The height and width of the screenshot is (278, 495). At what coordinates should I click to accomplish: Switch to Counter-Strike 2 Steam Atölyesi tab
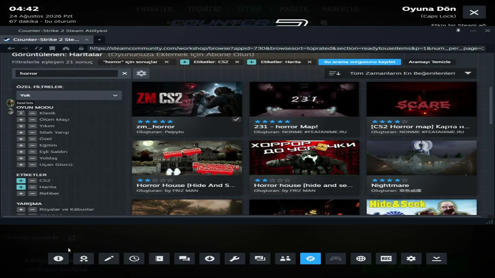46,39
